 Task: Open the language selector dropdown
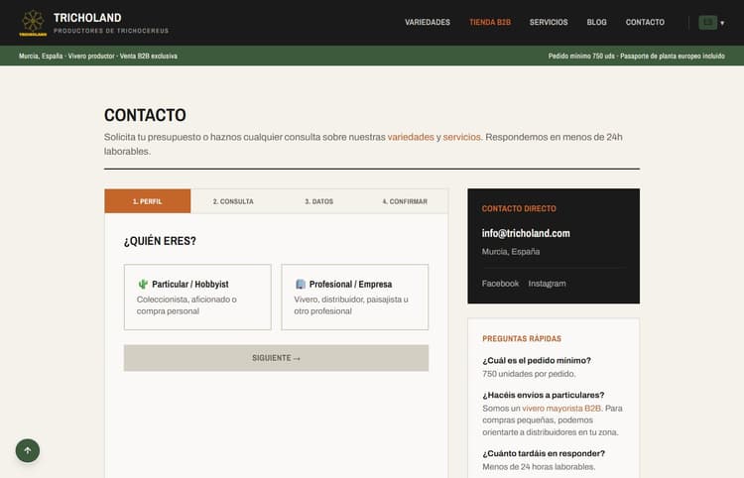[x=711, y=22]
